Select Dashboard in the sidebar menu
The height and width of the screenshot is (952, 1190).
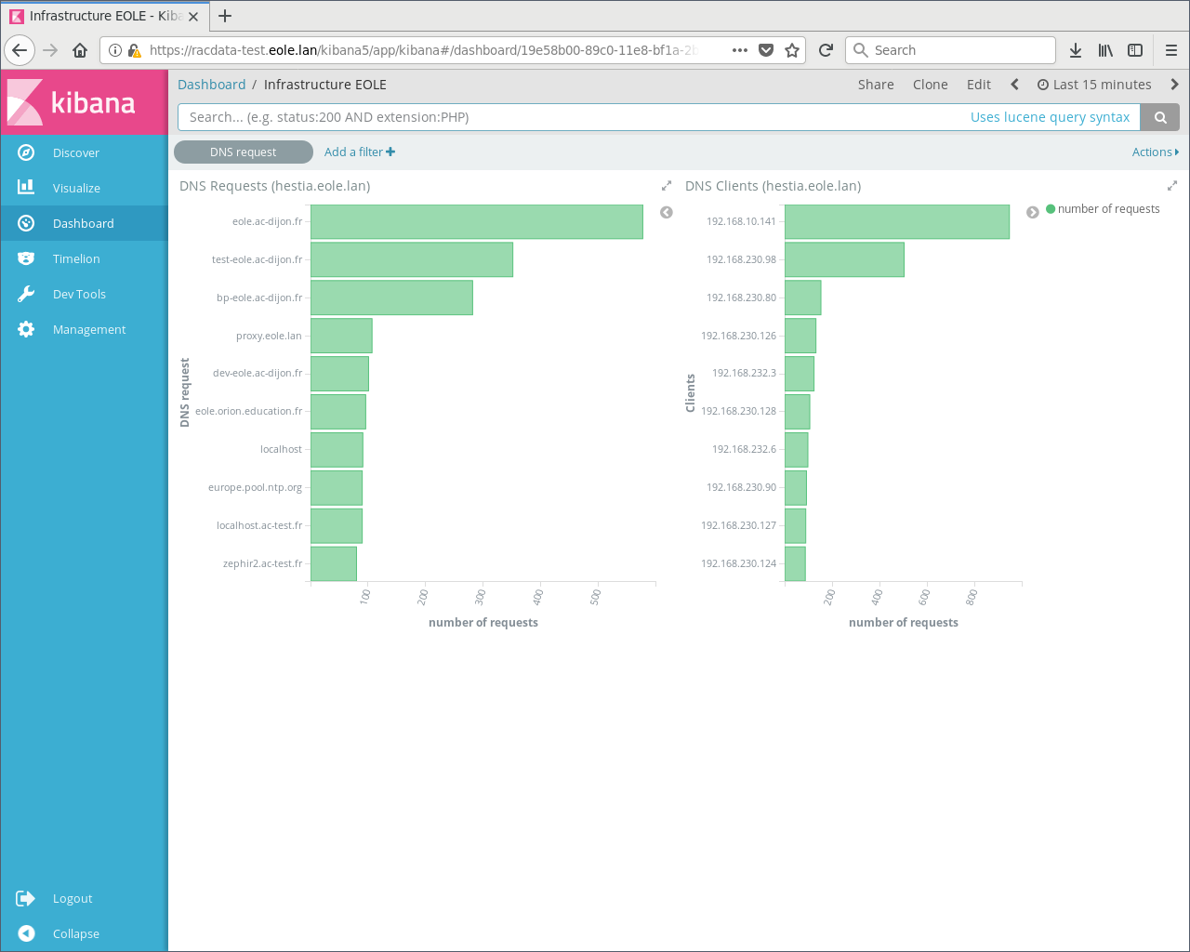(x=83, y=223)
